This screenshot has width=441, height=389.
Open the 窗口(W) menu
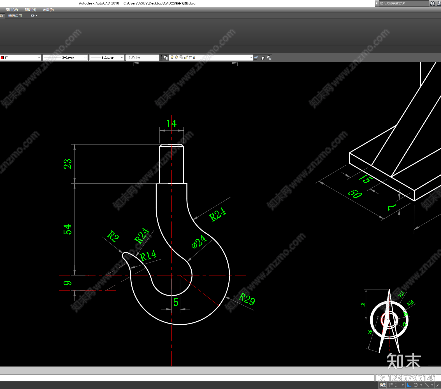pyautogui.click(x=11, y=10)
